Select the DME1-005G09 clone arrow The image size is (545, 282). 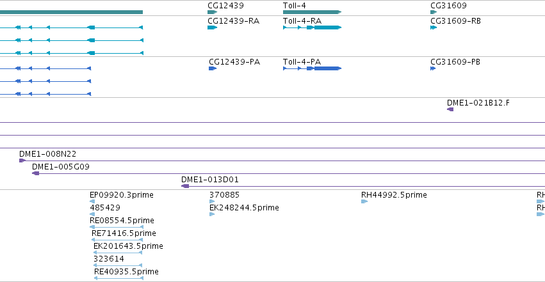(x=35, y=173)
